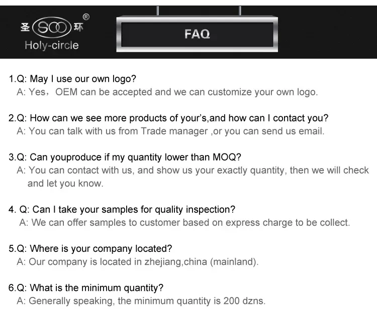Screen dimensions: 377x314
Task: Select question 5 about company location
Action: point(90,248)
